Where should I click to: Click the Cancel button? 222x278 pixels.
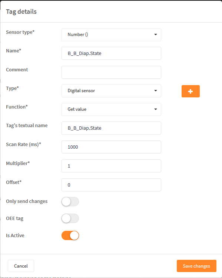point(21,266)
